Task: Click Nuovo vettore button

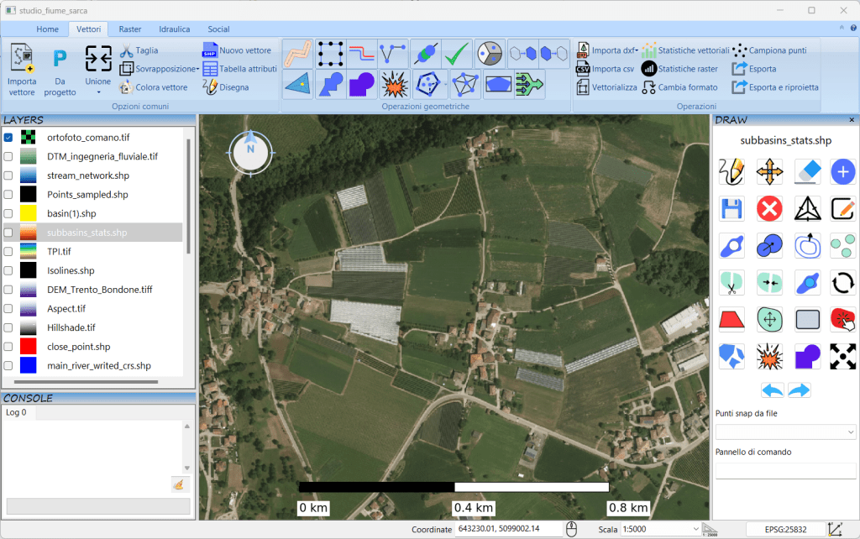Action: pos(237,50)
